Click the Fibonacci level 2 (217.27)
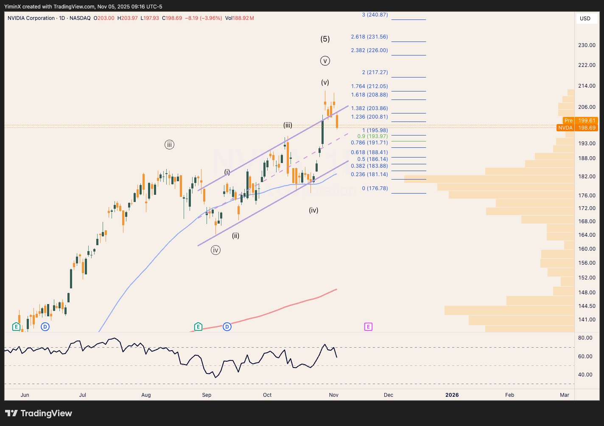 click(375, 72)
